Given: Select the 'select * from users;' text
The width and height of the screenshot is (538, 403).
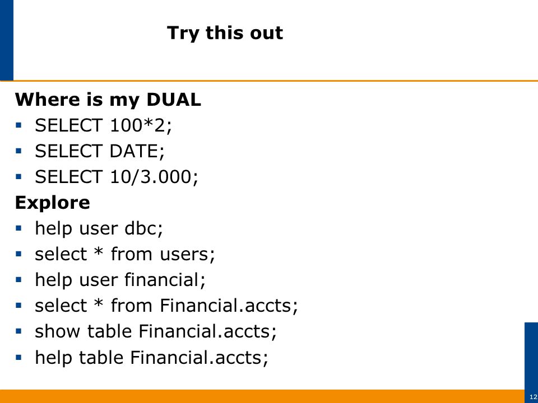Looking at the screenshot, I should coord(125,254).
